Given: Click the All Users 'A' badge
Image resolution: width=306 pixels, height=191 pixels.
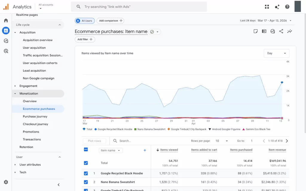Looking at the screenshot, I should (78, 21).
